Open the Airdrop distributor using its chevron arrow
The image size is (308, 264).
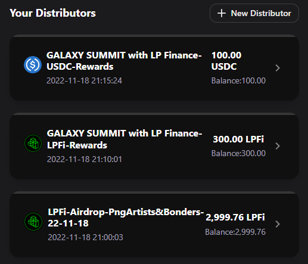point(278,224)
